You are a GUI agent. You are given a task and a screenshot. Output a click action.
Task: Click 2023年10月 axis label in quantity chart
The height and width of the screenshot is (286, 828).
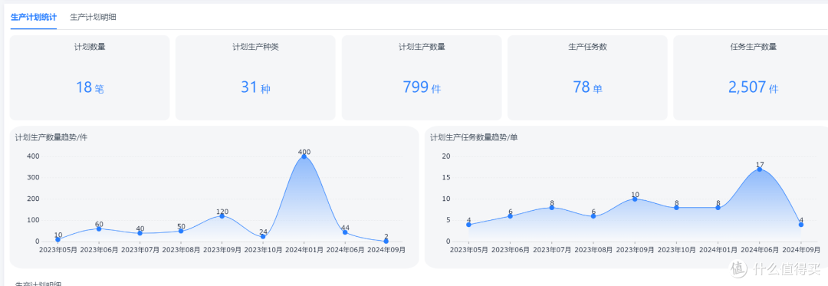(x=263, y=250)
